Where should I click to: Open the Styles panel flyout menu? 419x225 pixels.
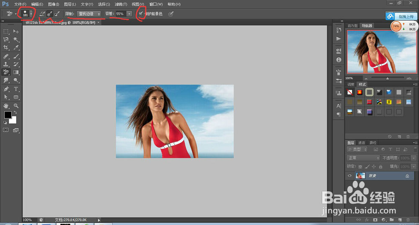(415, 84)
